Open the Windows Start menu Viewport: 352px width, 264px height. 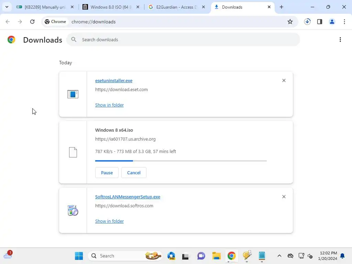pos(79,256)
